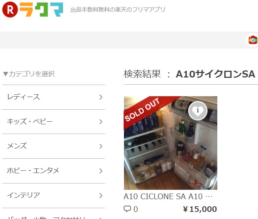Open the A10 CICLONE SA item title
This screenshot has height=219, width=258.
pos(168,197)
